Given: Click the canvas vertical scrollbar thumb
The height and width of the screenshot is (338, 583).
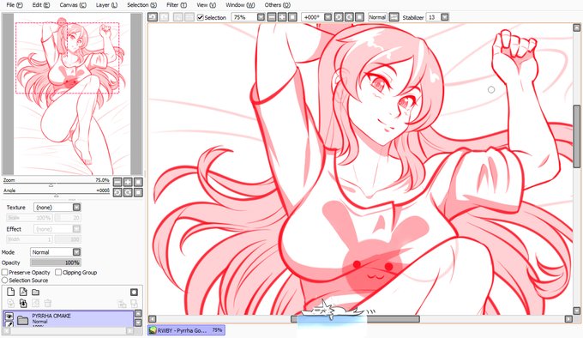Looking at the screenshot, I should pos(577,136).
